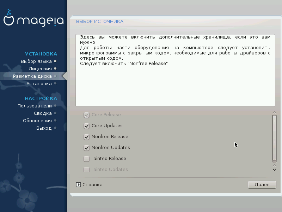
Task: Click the scroll down arrow of the repository list
Action: click(x=274, y=170)
